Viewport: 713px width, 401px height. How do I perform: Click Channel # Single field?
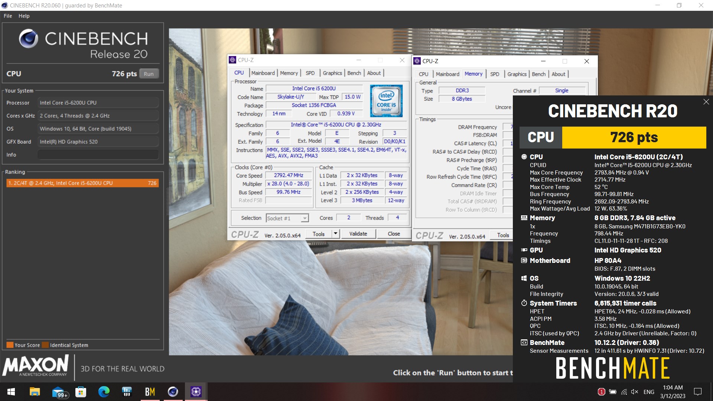[x=562, y=90]
